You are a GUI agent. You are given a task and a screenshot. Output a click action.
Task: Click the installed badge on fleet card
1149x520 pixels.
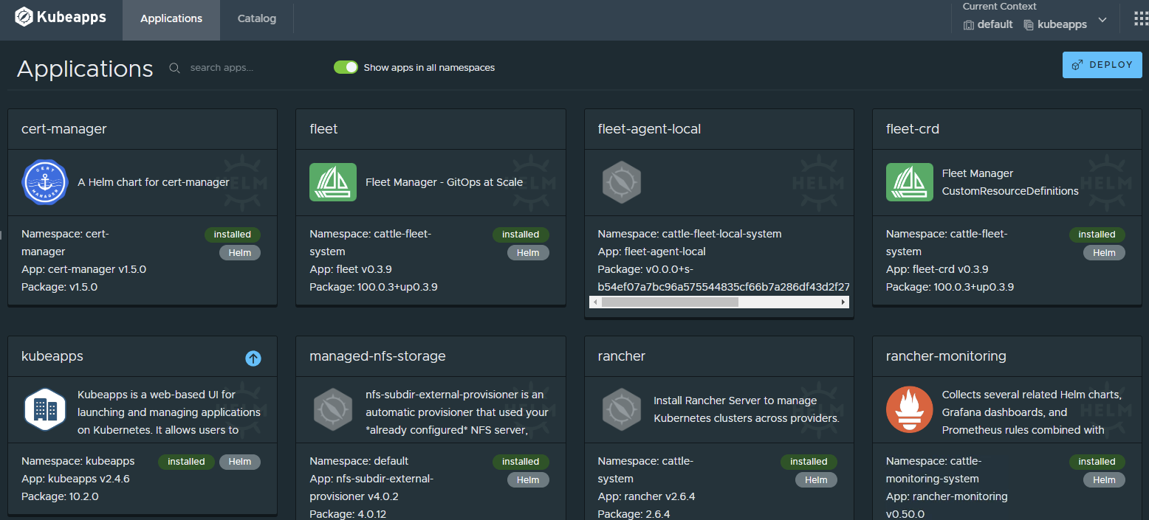point(521,235)
